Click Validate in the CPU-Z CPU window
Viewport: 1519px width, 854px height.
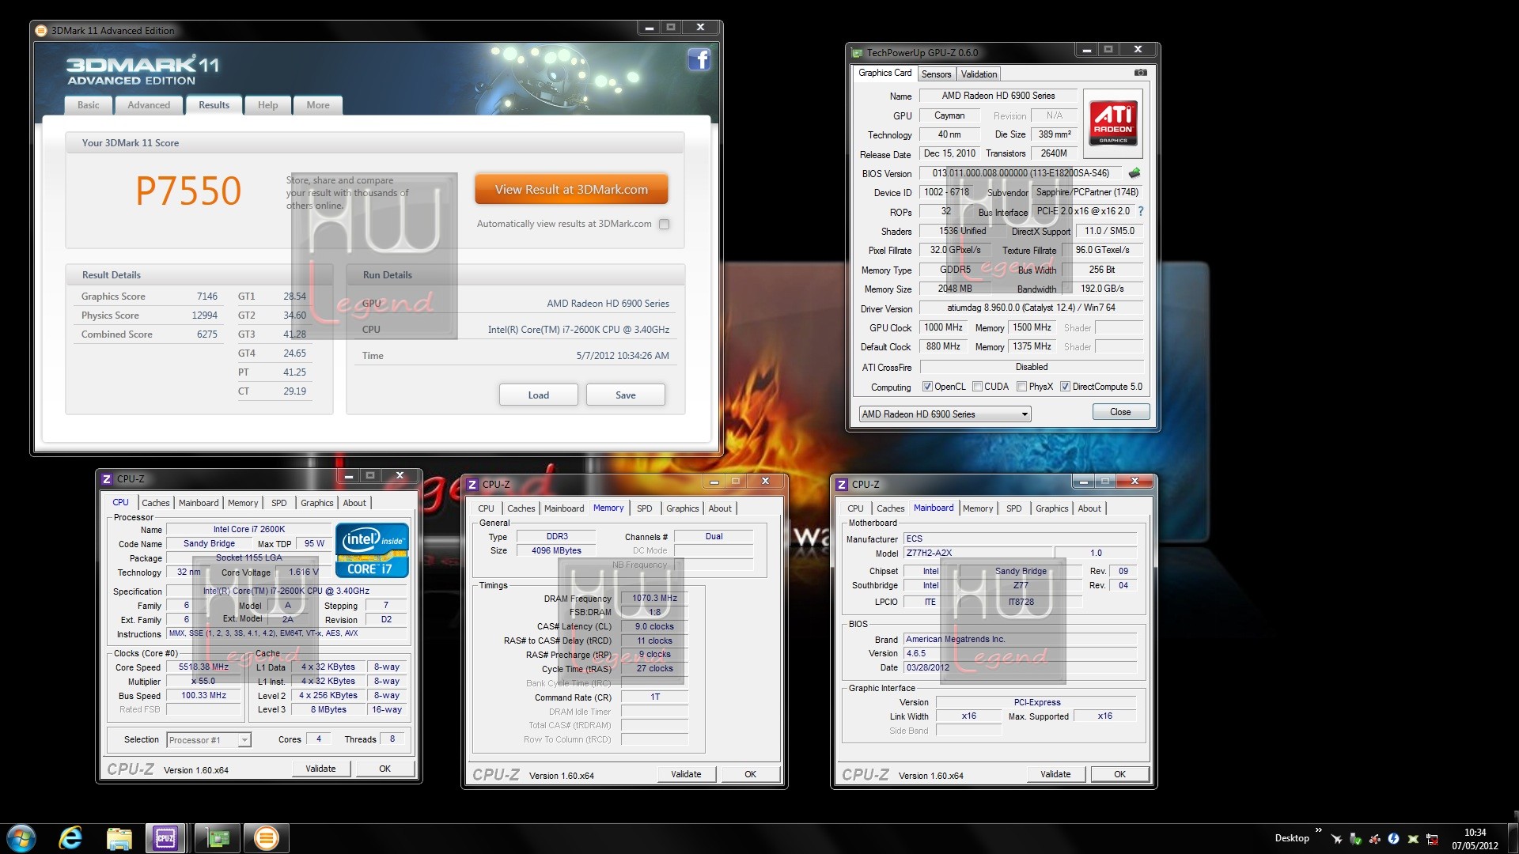click(x=320, y=769)
